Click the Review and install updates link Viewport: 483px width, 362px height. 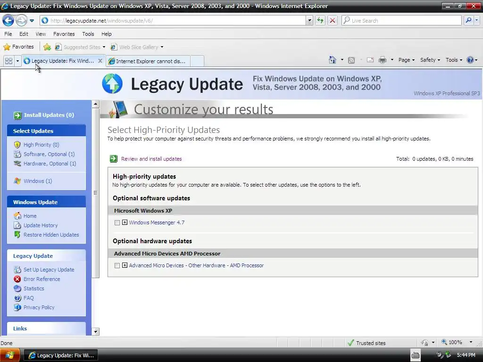tap(151, 159)
